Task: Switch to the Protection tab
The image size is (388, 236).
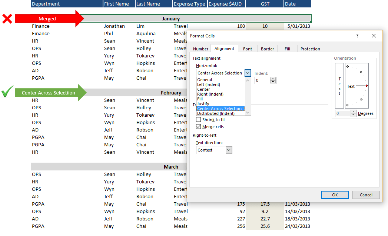Action: point(310,49)
